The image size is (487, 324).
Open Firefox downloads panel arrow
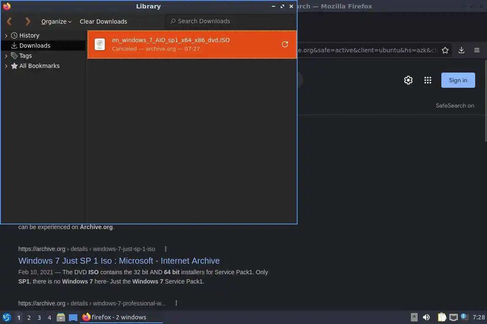(461, 50)
